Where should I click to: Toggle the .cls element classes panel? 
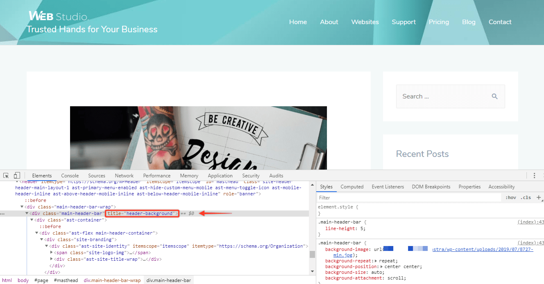[526, 197]
